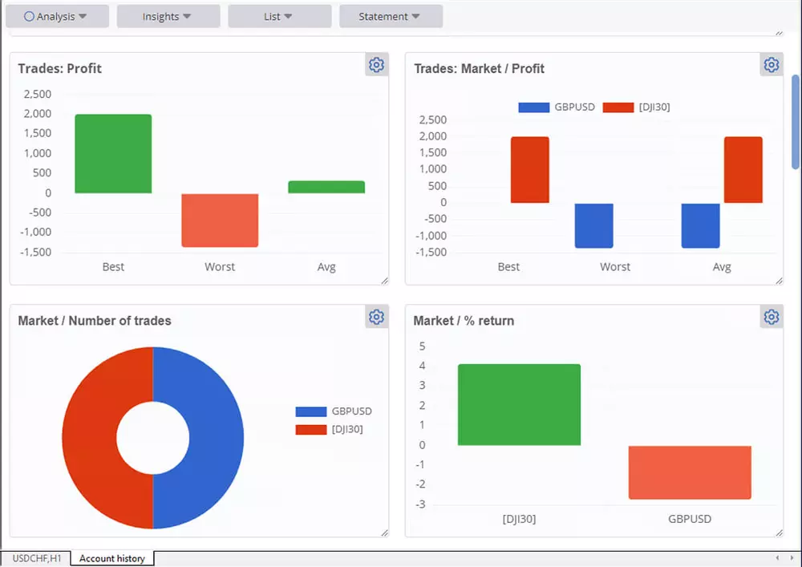This screenshot has height=567, width=802.
Task: Click the resize grip on Trades: Profit panel
Action: tap(383, 280)
